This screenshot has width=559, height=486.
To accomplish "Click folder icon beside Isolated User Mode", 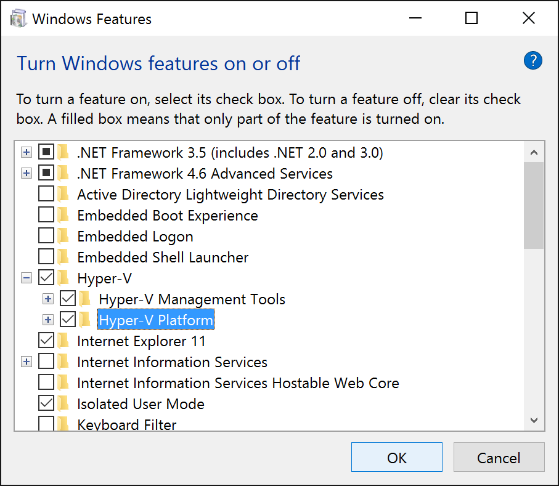I will tap(63, 403).
